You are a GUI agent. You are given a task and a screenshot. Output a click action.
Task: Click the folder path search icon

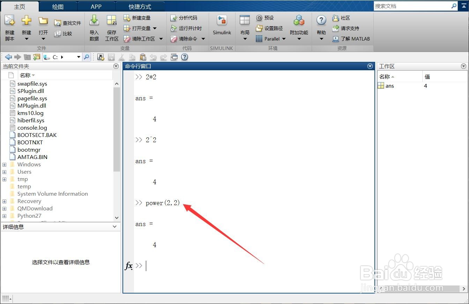[x=87, y=57]
